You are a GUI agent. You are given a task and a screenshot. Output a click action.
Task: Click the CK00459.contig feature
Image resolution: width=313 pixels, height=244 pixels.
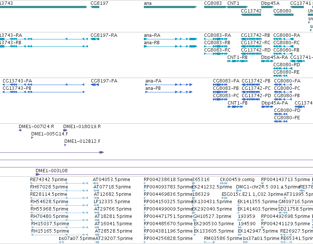(224, 183)
